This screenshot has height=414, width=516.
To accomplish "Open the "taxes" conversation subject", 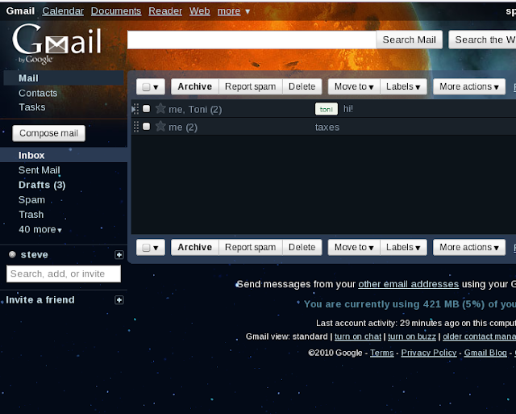I will pyautogui.click(x=327, y=128).
